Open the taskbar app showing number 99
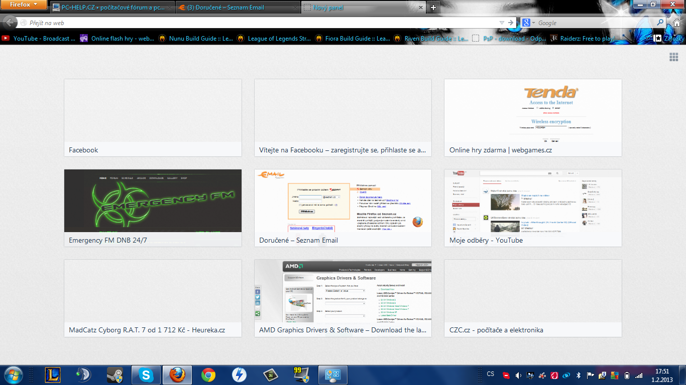 [x=302, y=375]
